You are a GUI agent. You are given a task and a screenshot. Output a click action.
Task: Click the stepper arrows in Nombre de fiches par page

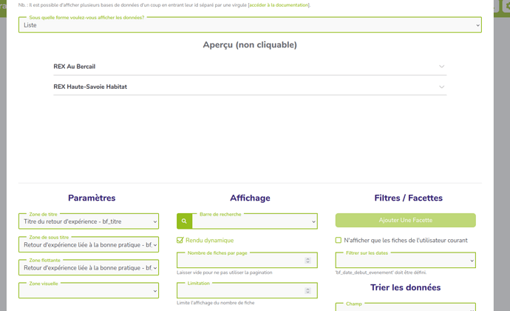tap(307, 261)
